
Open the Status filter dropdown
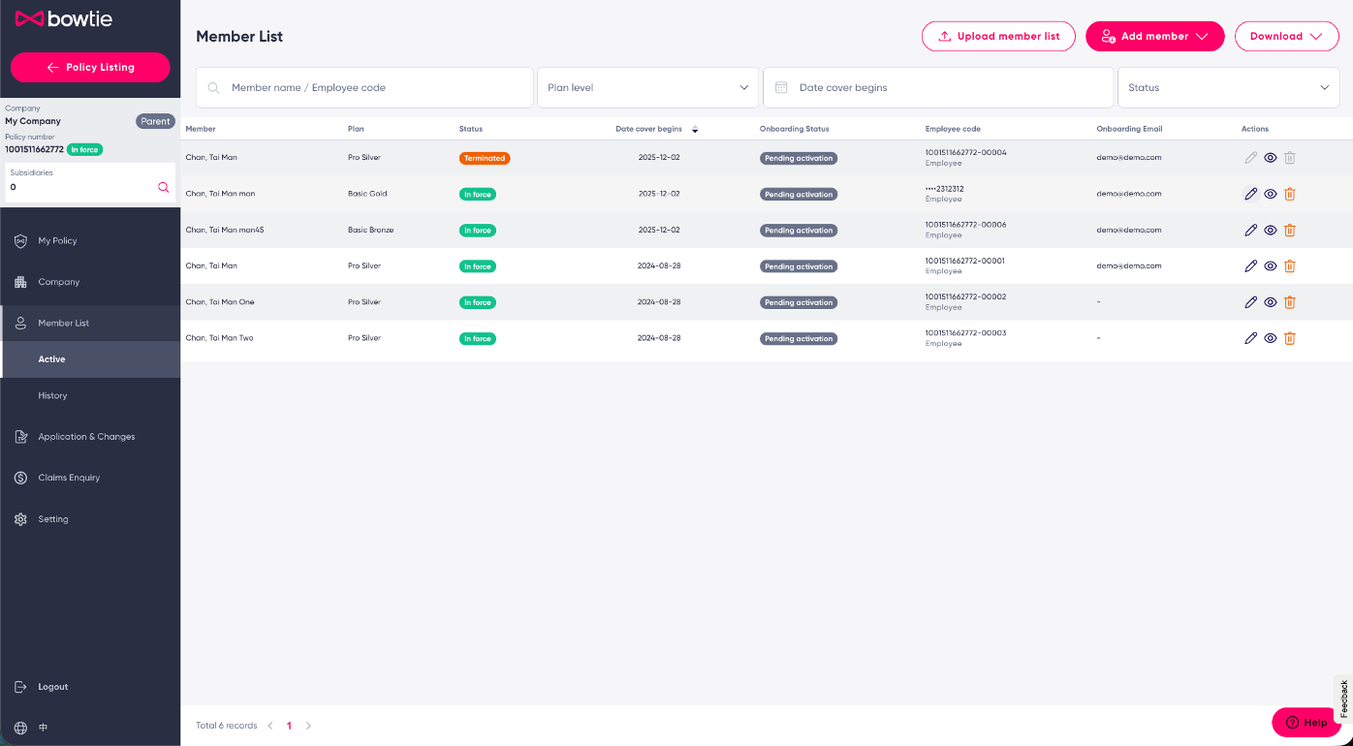(1228, 87)
